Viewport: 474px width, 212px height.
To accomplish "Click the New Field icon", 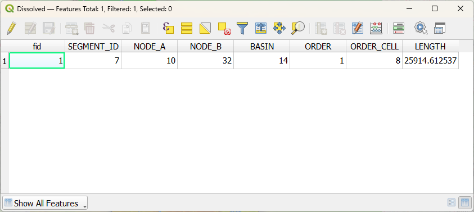I will [x=320, y=28].
